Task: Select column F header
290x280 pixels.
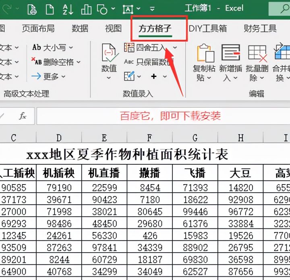Action: coord(149,138)
